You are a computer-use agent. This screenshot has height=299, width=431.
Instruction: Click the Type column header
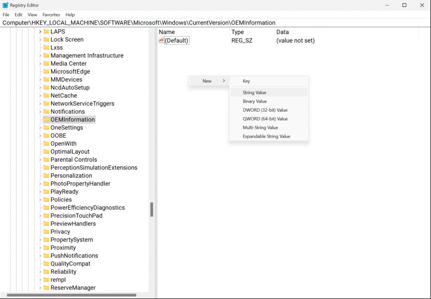(x=252, y=32)
